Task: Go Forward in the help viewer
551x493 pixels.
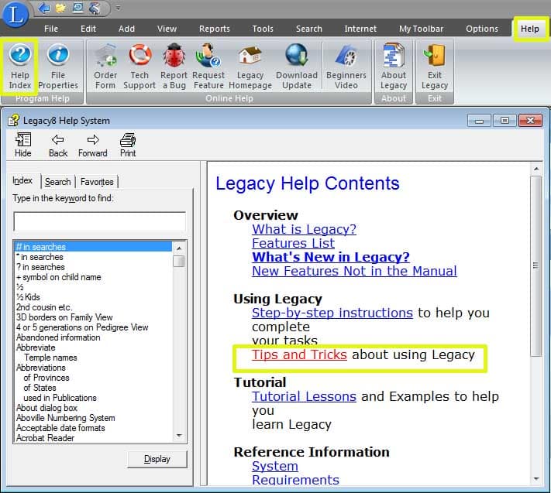Action: 93,145
